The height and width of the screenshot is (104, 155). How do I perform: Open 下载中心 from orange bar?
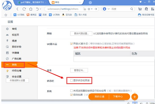(118, 96)
